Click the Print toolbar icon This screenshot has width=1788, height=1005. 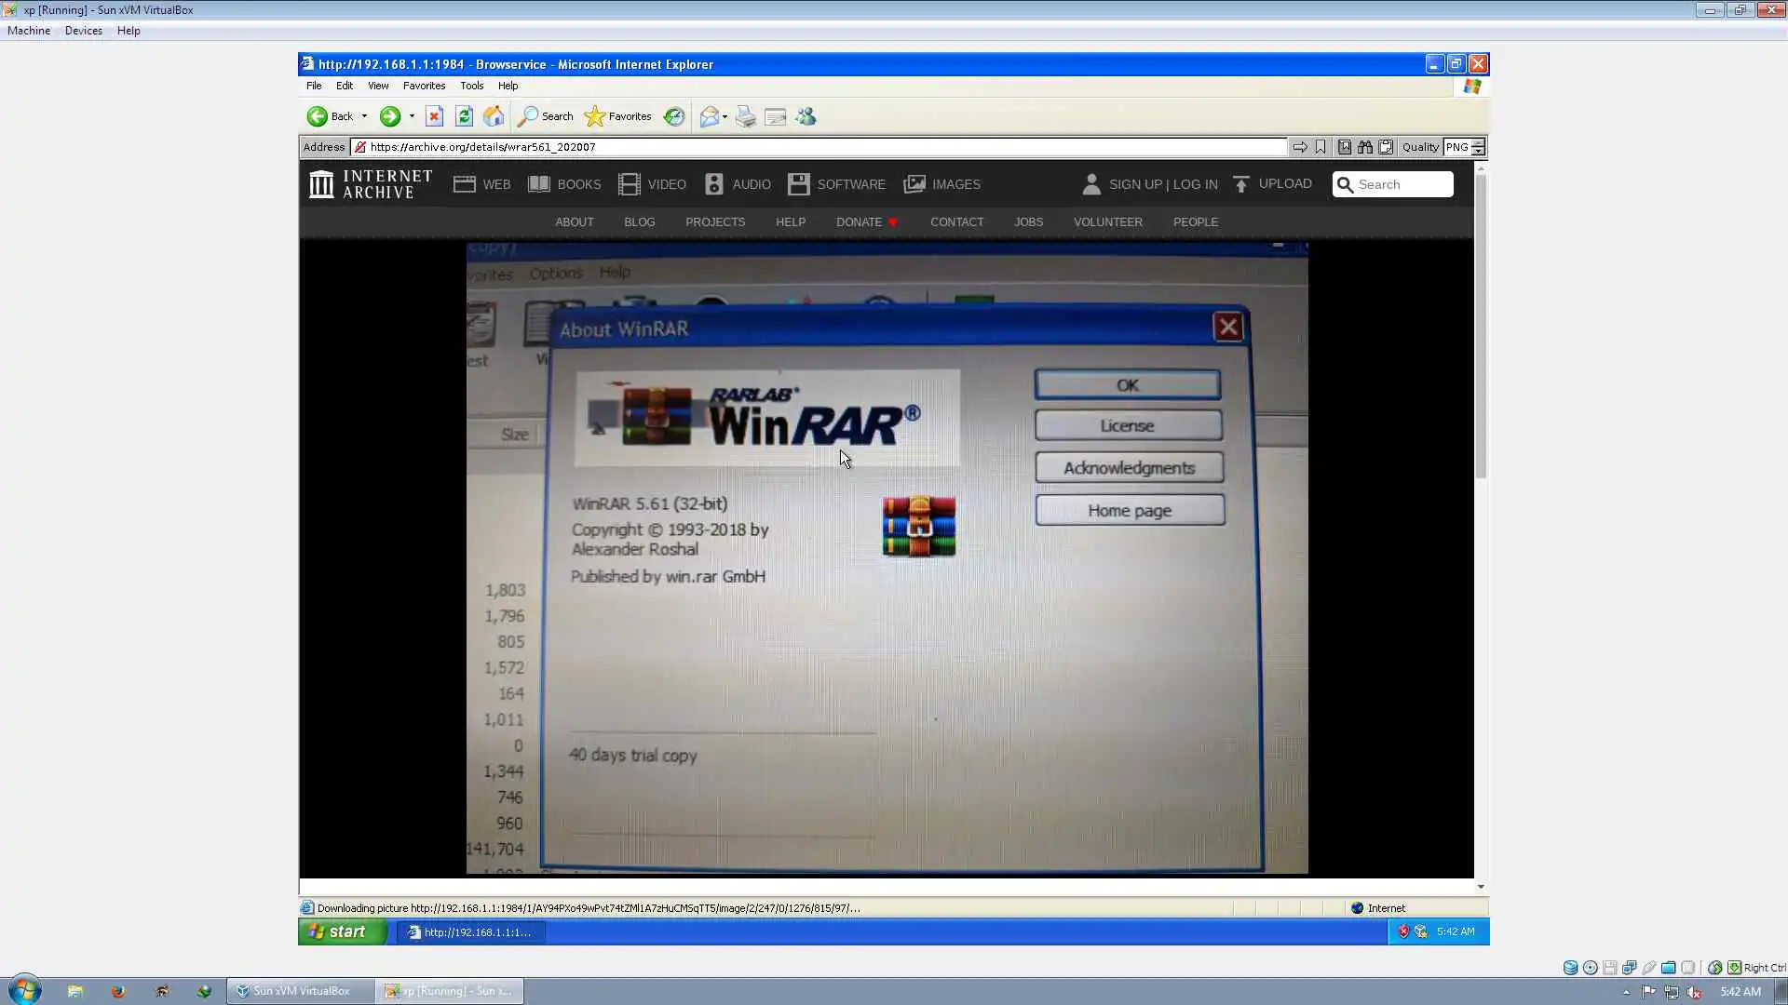745,116
